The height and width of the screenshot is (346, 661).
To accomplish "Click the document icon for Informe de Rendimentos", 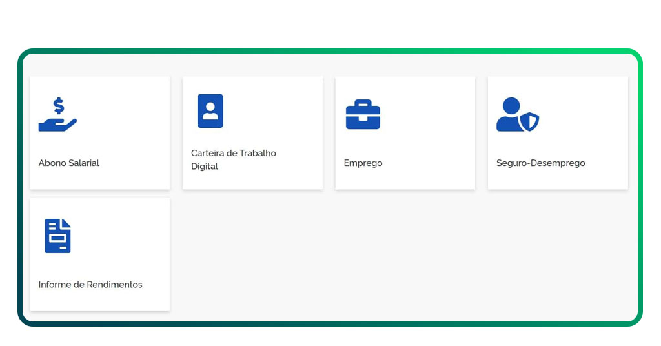I will (57, 236).
